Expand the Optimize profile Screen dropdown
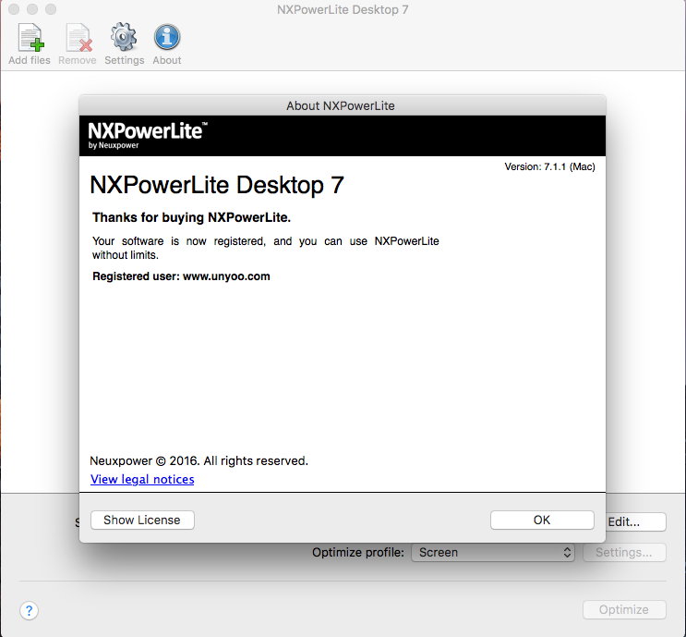The image size is (686, 637). point(493,553)
